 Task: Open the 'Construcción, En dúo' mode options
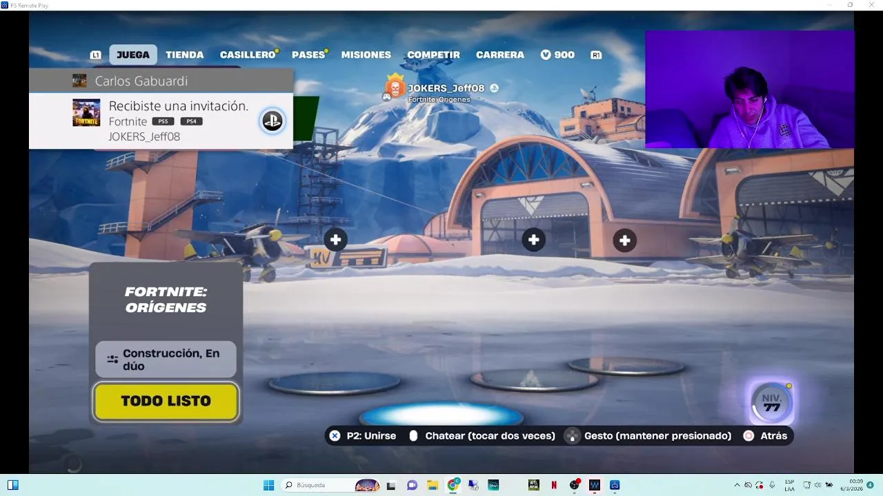click(166, 360)
